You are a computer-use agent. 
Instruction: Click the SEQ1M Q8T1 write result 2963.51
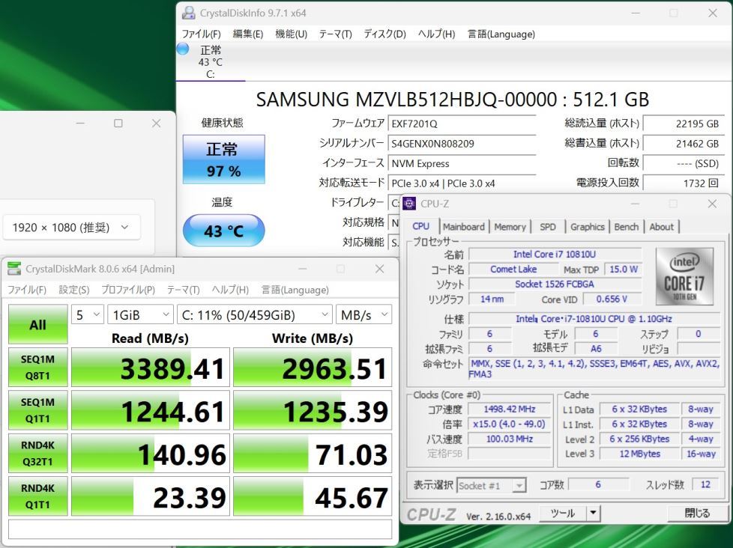[x=313, y=368]
